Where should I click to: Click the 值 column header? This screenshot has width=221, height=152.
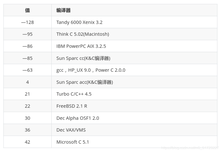click(27, 10)
